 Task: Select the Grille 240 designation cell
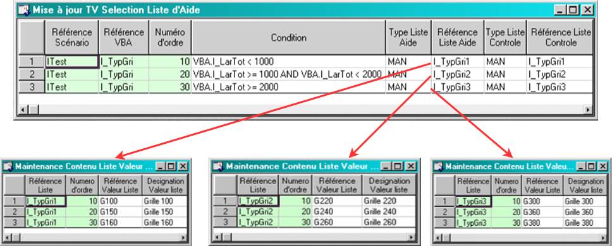coord(388,212)
